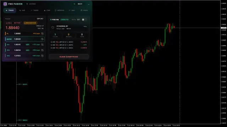Click the +39.0 pips TP2 distance
Image resolution: width=227 pixels, height=127 pixels.
36,50
